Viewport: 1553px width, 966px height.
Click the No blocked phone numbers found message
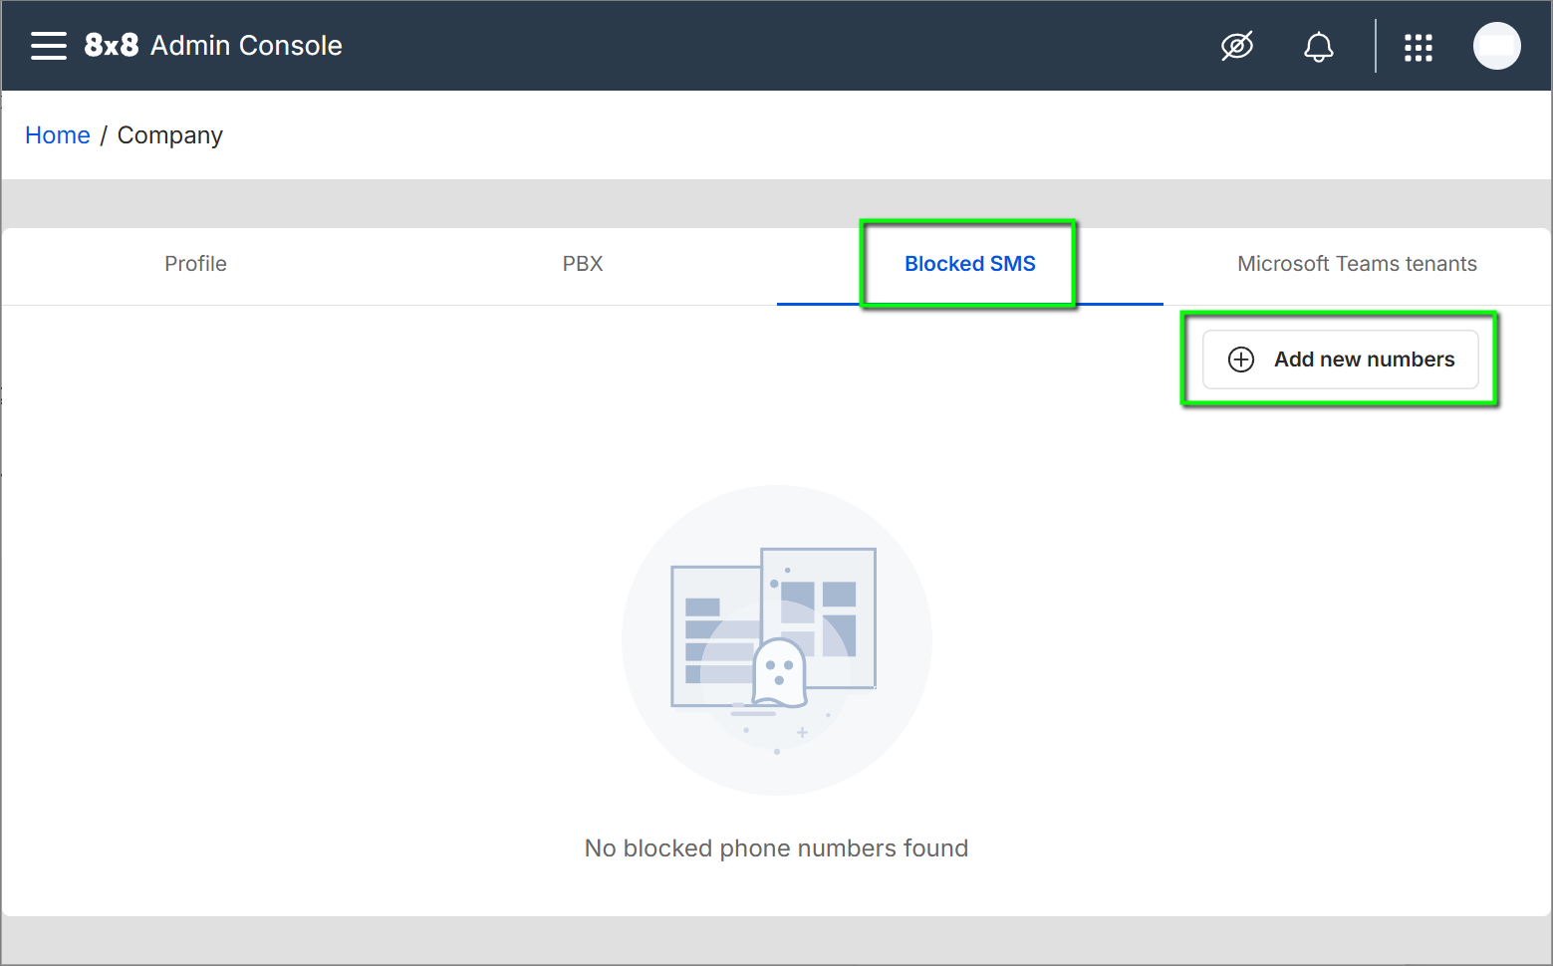(x=776, y=848)
